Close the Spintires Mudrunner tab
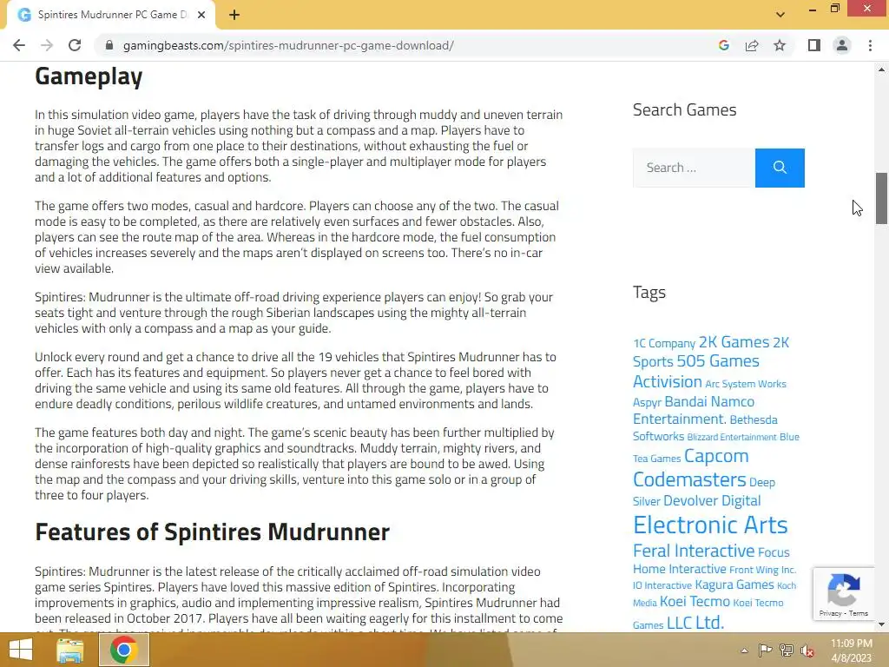Screen dimensions: 889x667 click(201, 15)
